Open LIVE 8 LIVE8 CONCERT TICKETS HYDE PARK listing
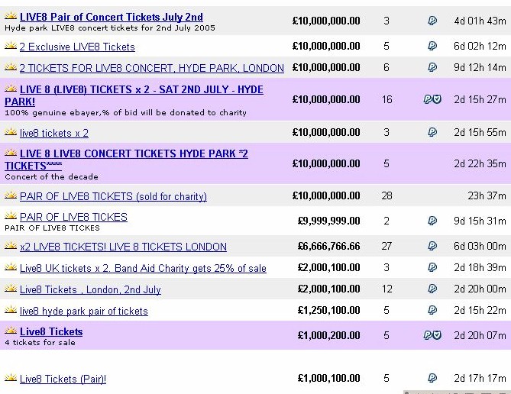The height and width of the screenshot is (394, 511). (x=126, y=160)
